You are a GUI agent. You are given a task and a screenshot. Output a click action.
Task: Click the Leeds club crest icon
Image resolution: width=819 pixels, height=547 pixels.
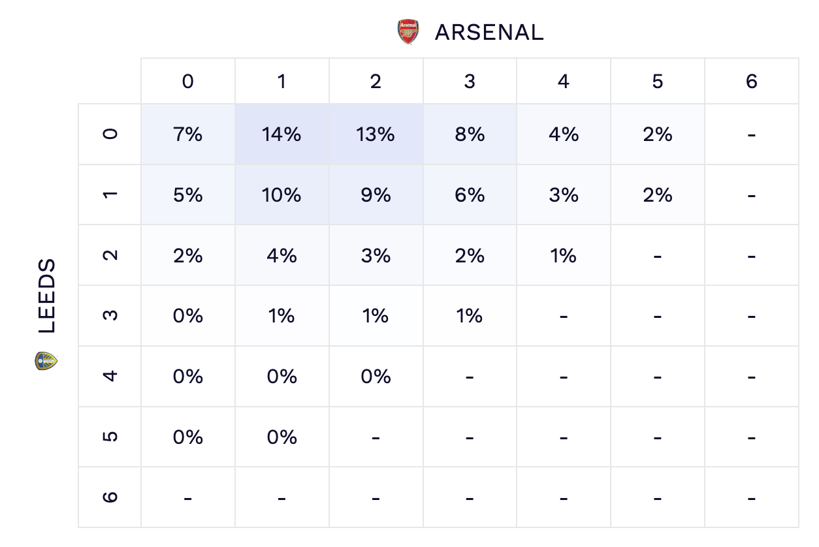click(46, 360)
